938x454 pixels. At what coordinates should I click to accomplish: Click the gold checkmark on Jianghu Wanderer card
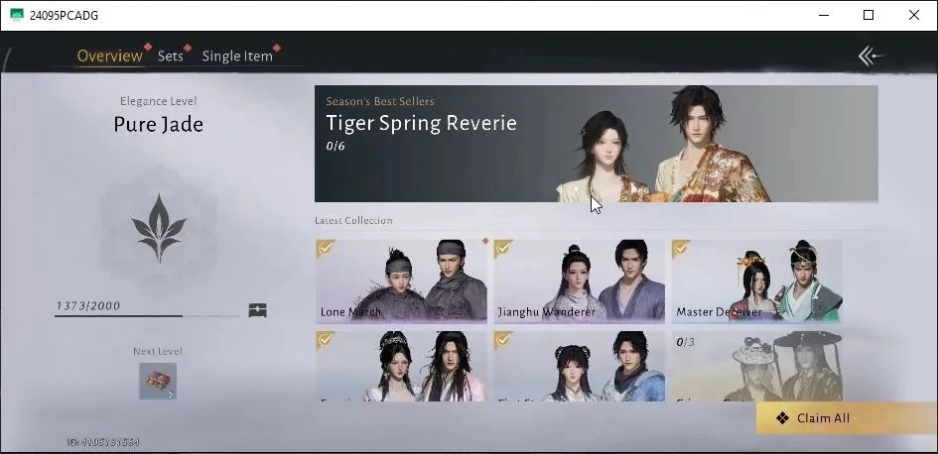click(502, 248)
